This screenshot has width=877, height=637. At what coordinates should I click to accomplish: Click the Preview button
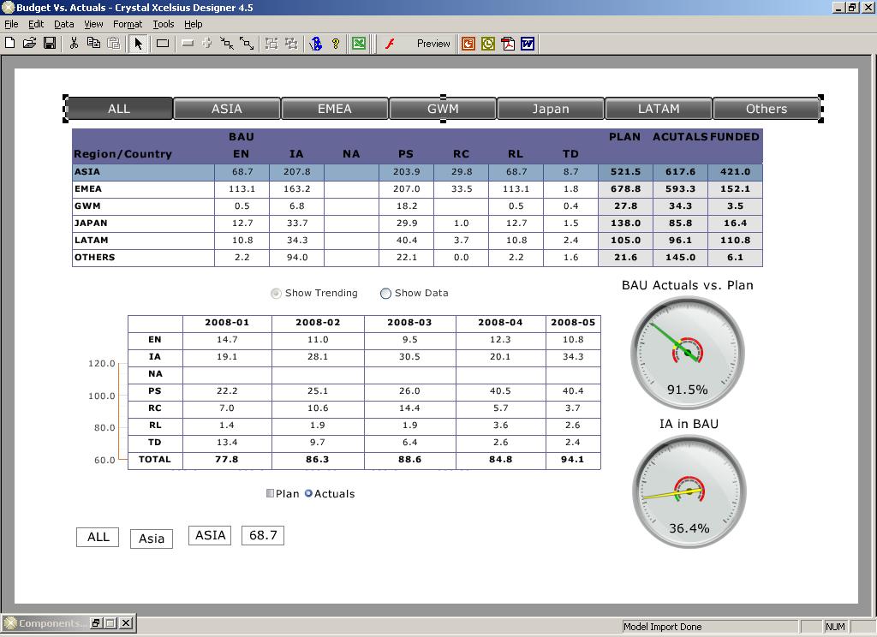pyautogui.click(x=433, y=44)
